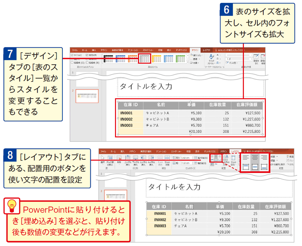Click the 文字列の方向 icon in the 配置 group
This screenshot has height=246, width=302.
pos(226,158)
